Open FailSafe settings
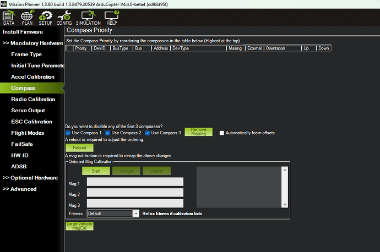Image resolution: width=380 pixels, height=252 pixels. [22, 144]
